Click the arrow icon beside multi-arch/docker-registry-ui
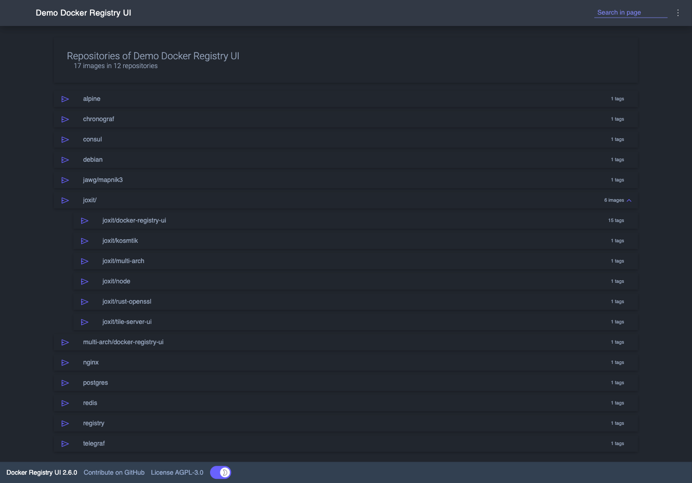This screenshot has height=483, width=692. 65,342
